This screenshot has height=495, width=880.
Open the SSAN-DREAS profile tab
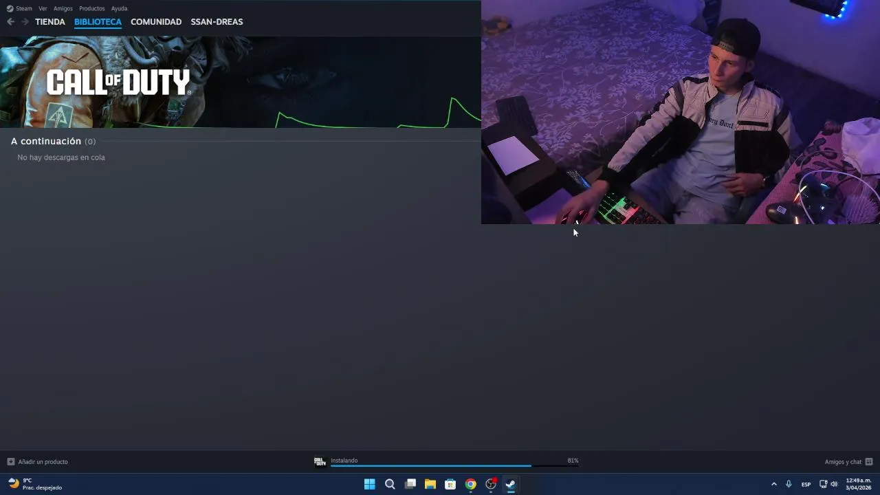click(217, 22)
